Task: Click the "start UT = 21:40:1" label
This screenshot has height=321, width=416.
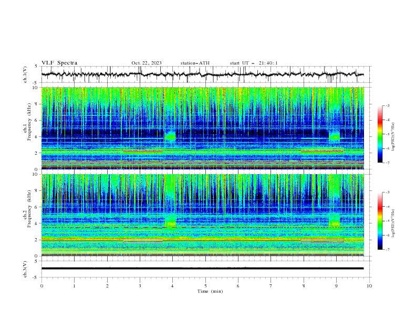Action: click(x=254, y=63)
